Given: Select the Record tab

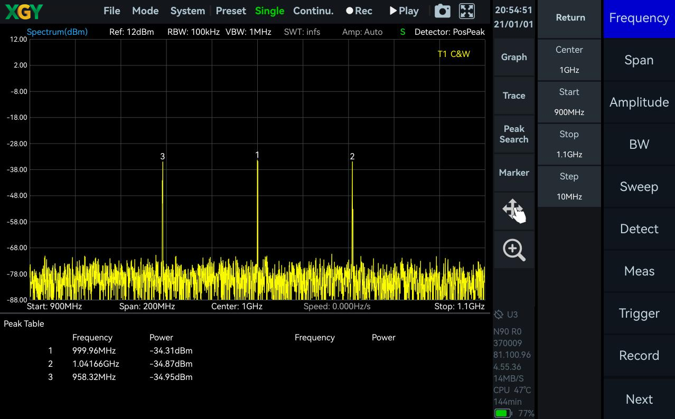Looking at the screenshot, I should 639,356.
